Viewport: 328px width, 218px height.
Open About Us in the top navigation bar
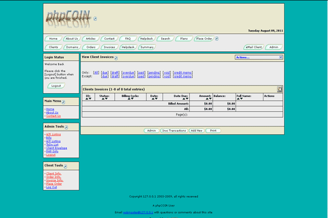pos(72,39)
